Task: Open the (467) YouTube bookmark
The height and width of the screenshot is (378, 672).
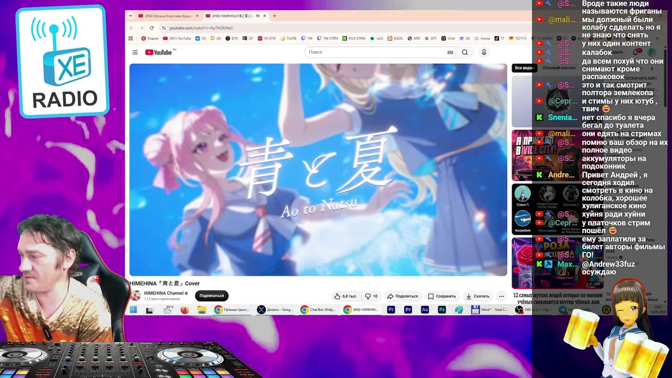Action: click(x=177, y=38)
